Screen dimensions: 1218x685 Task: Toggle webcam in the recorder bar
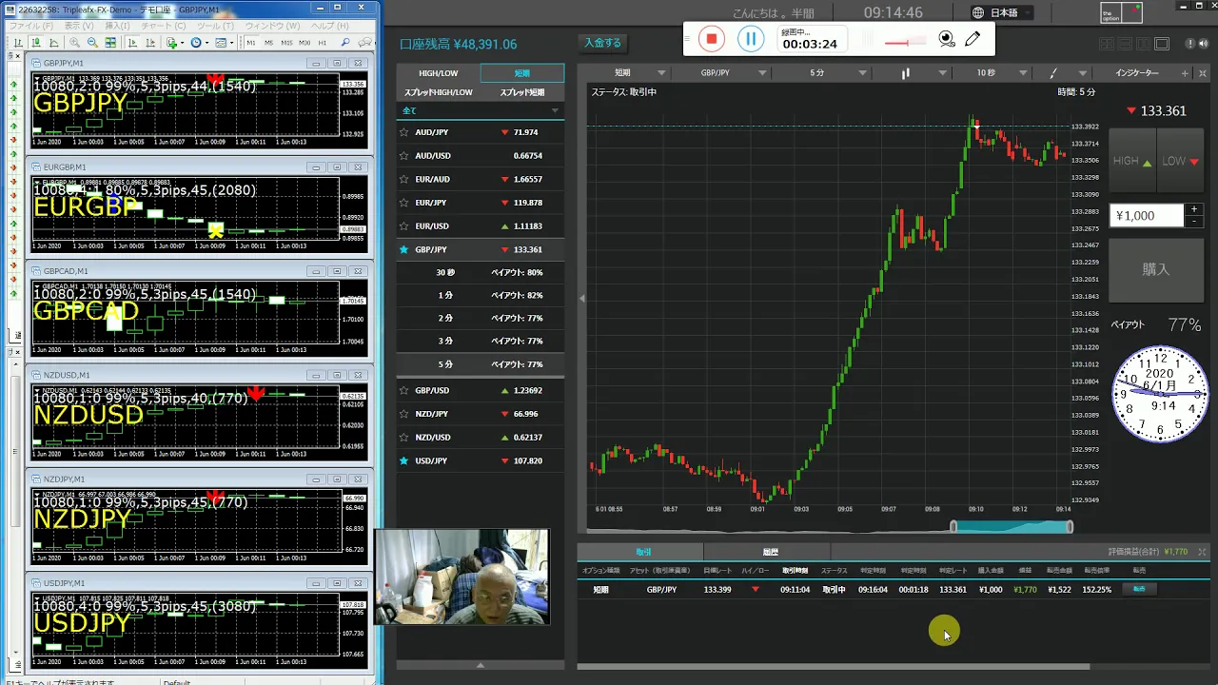coord(947,39)
